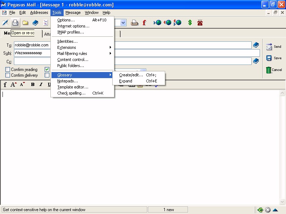
Task: Click the red ringing telephone icon
Action: [200, 22]
